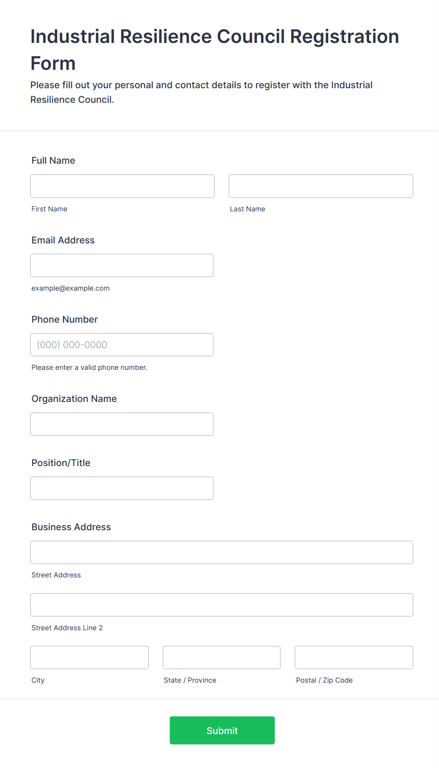Select the State / Province field

(221, 657)
